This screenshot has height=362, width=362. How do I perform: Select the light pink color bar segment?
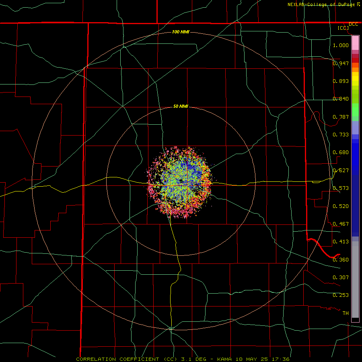(355, 43)
